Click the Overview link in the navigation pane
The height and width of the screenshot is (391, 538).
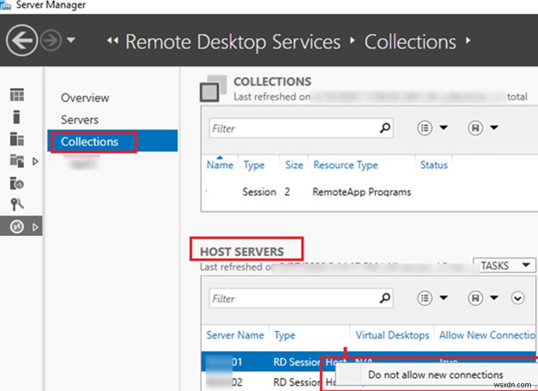point(84,97)
